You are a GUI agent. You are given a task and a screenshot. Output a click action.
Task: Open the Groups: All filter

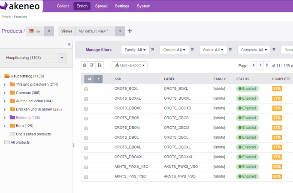coord(174,50)
